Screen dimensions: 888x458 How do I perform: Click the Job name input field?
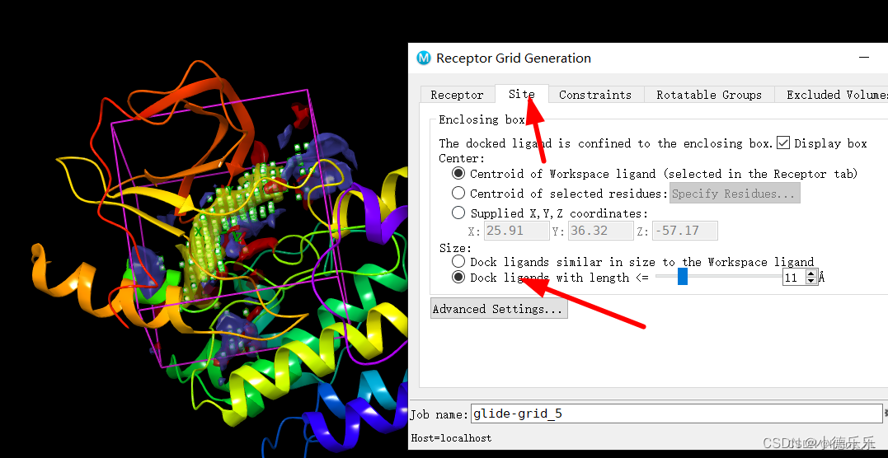[x=676, y=414]
